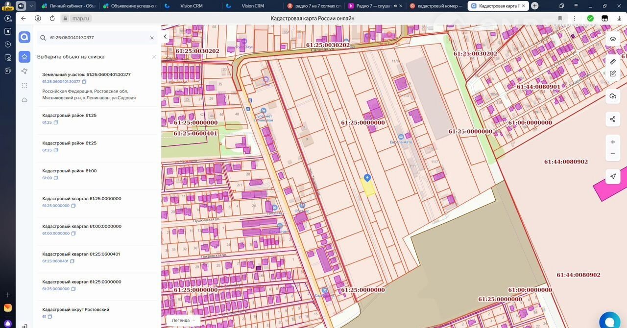Open dropdown arrow next to sound button

[x=31, y=6]
